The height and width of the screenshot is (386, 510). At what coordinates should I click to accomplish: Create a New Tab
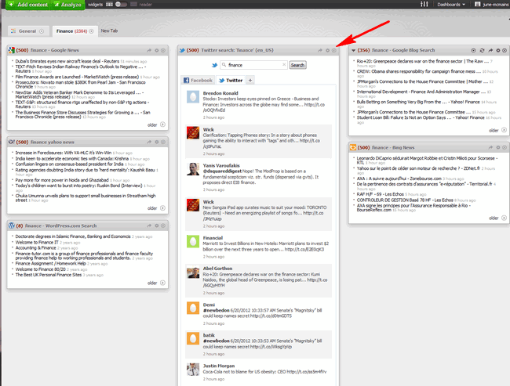[x=109, y=31]
